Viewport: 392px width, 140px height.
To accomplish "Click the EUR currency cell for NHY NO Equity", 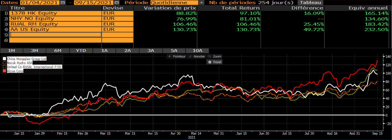I will (x=118, y=19).
